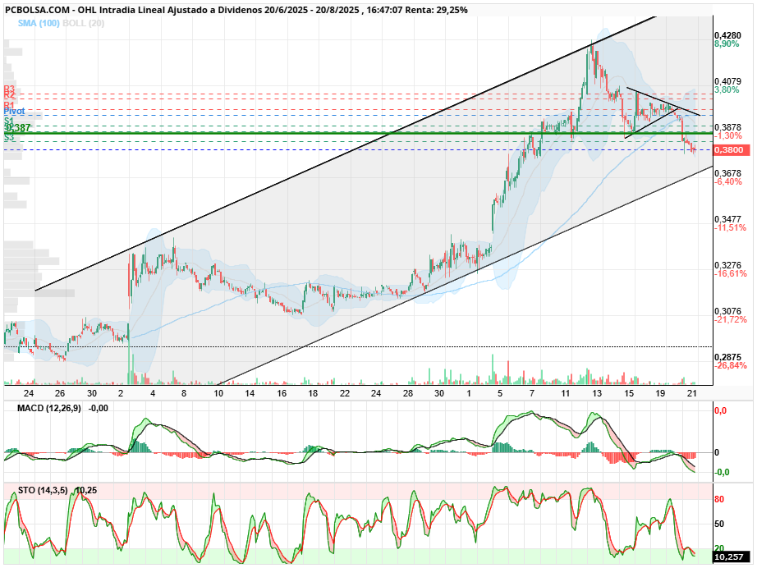Click the 0,3276 price axis label

pyautogui.click(x=727, y=265)
